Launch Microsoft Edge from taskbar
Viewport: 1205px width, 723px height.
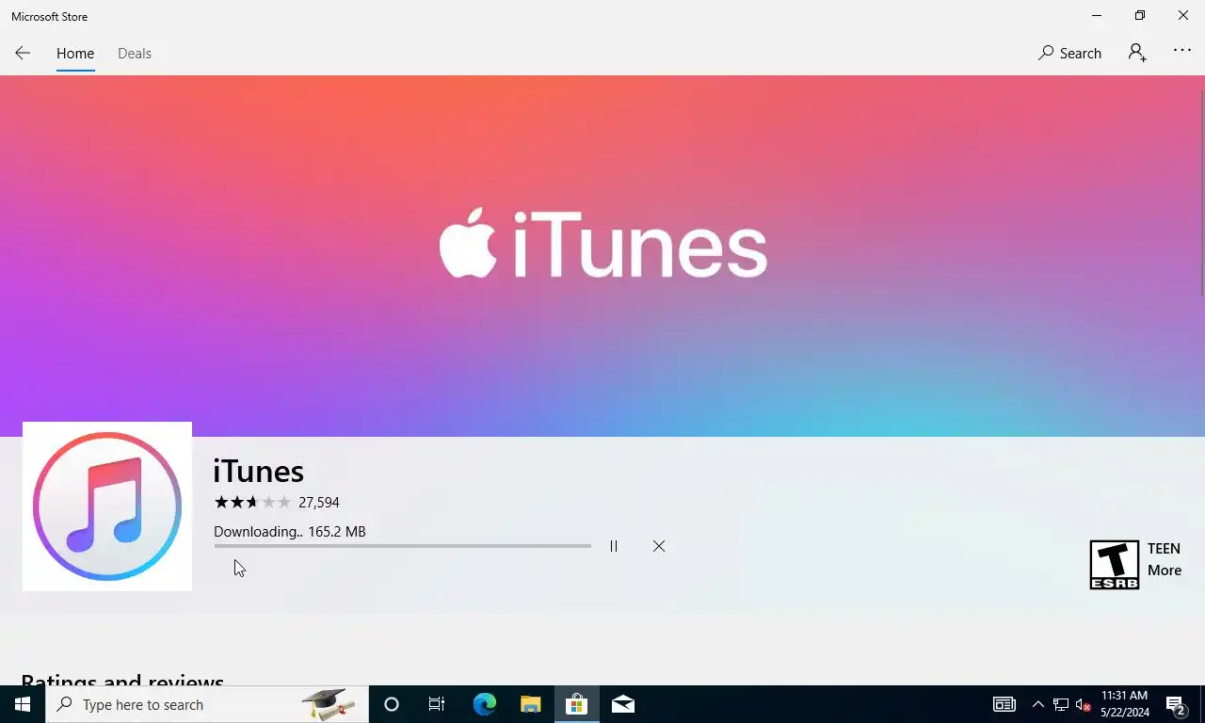point(484,704)
